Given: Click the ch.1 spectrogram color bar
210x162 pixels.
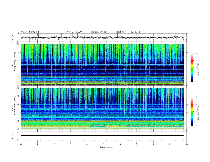Looking at the screenshot, I should (x=192, y=68).
